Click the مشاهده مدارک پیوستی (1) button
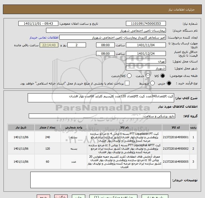The image size is (205, 198). tap(113, 197)
